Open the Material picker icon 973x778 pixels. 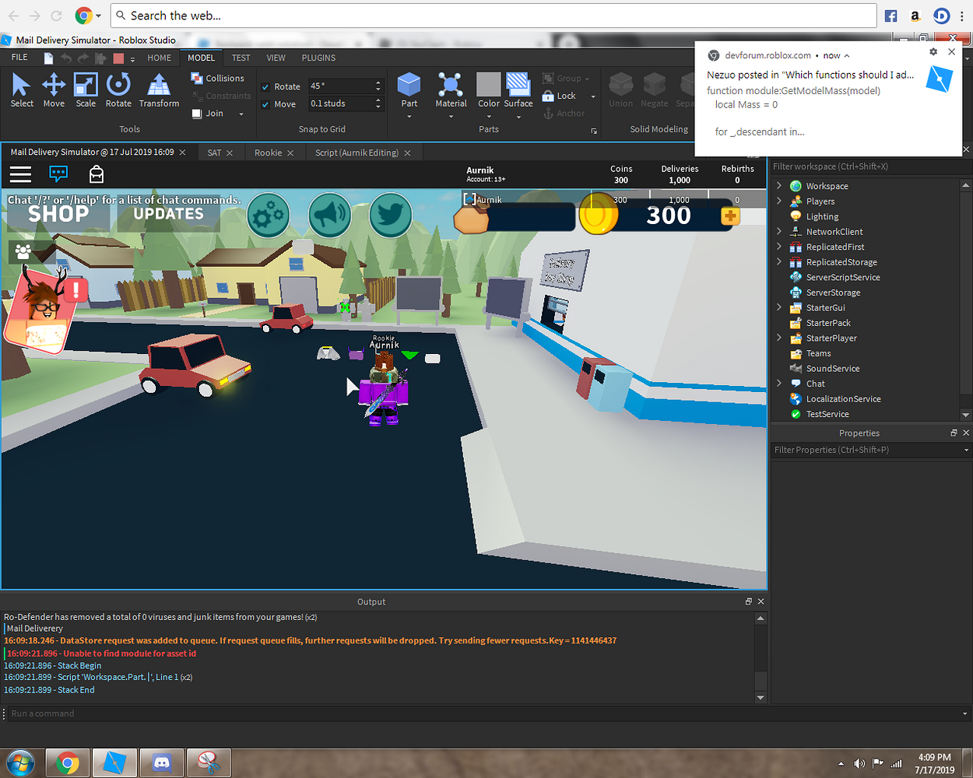click(x=451, y=85)
